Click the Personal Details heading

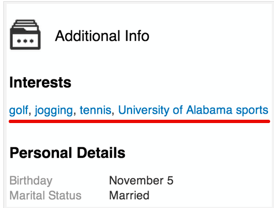point(67,153)
